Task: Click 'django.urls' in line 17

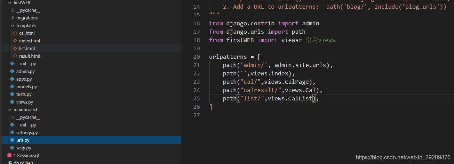Action: point(245,32)
